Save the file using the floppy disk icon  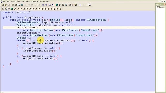click(9, 5)
